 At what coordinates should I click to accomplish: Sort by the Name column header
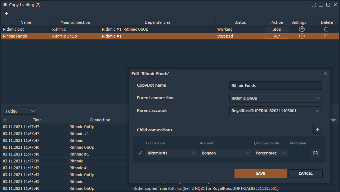26,22
